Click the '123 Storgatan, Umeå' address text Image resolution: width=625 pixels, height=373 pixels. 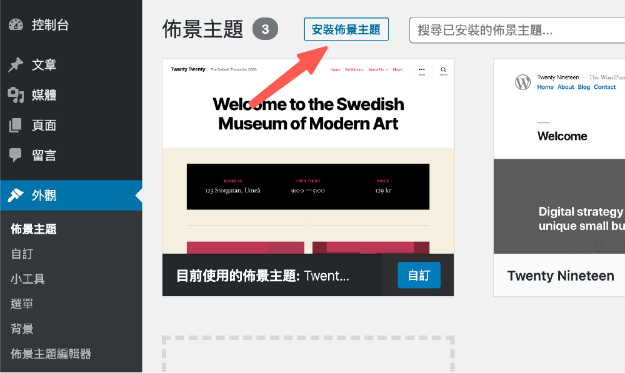point(232,191)
